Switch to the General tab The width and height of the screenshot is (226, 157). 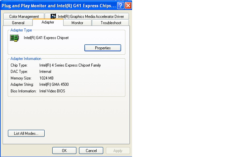tap(18, 23)
